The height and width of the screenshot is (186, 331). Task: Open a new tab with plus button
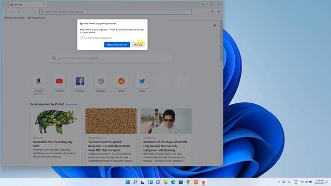pyautogui.click(x=51, y=5)
